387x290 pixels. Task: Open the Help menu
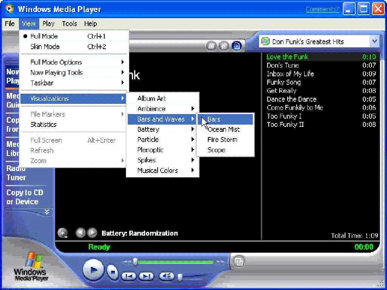[90, 24]
